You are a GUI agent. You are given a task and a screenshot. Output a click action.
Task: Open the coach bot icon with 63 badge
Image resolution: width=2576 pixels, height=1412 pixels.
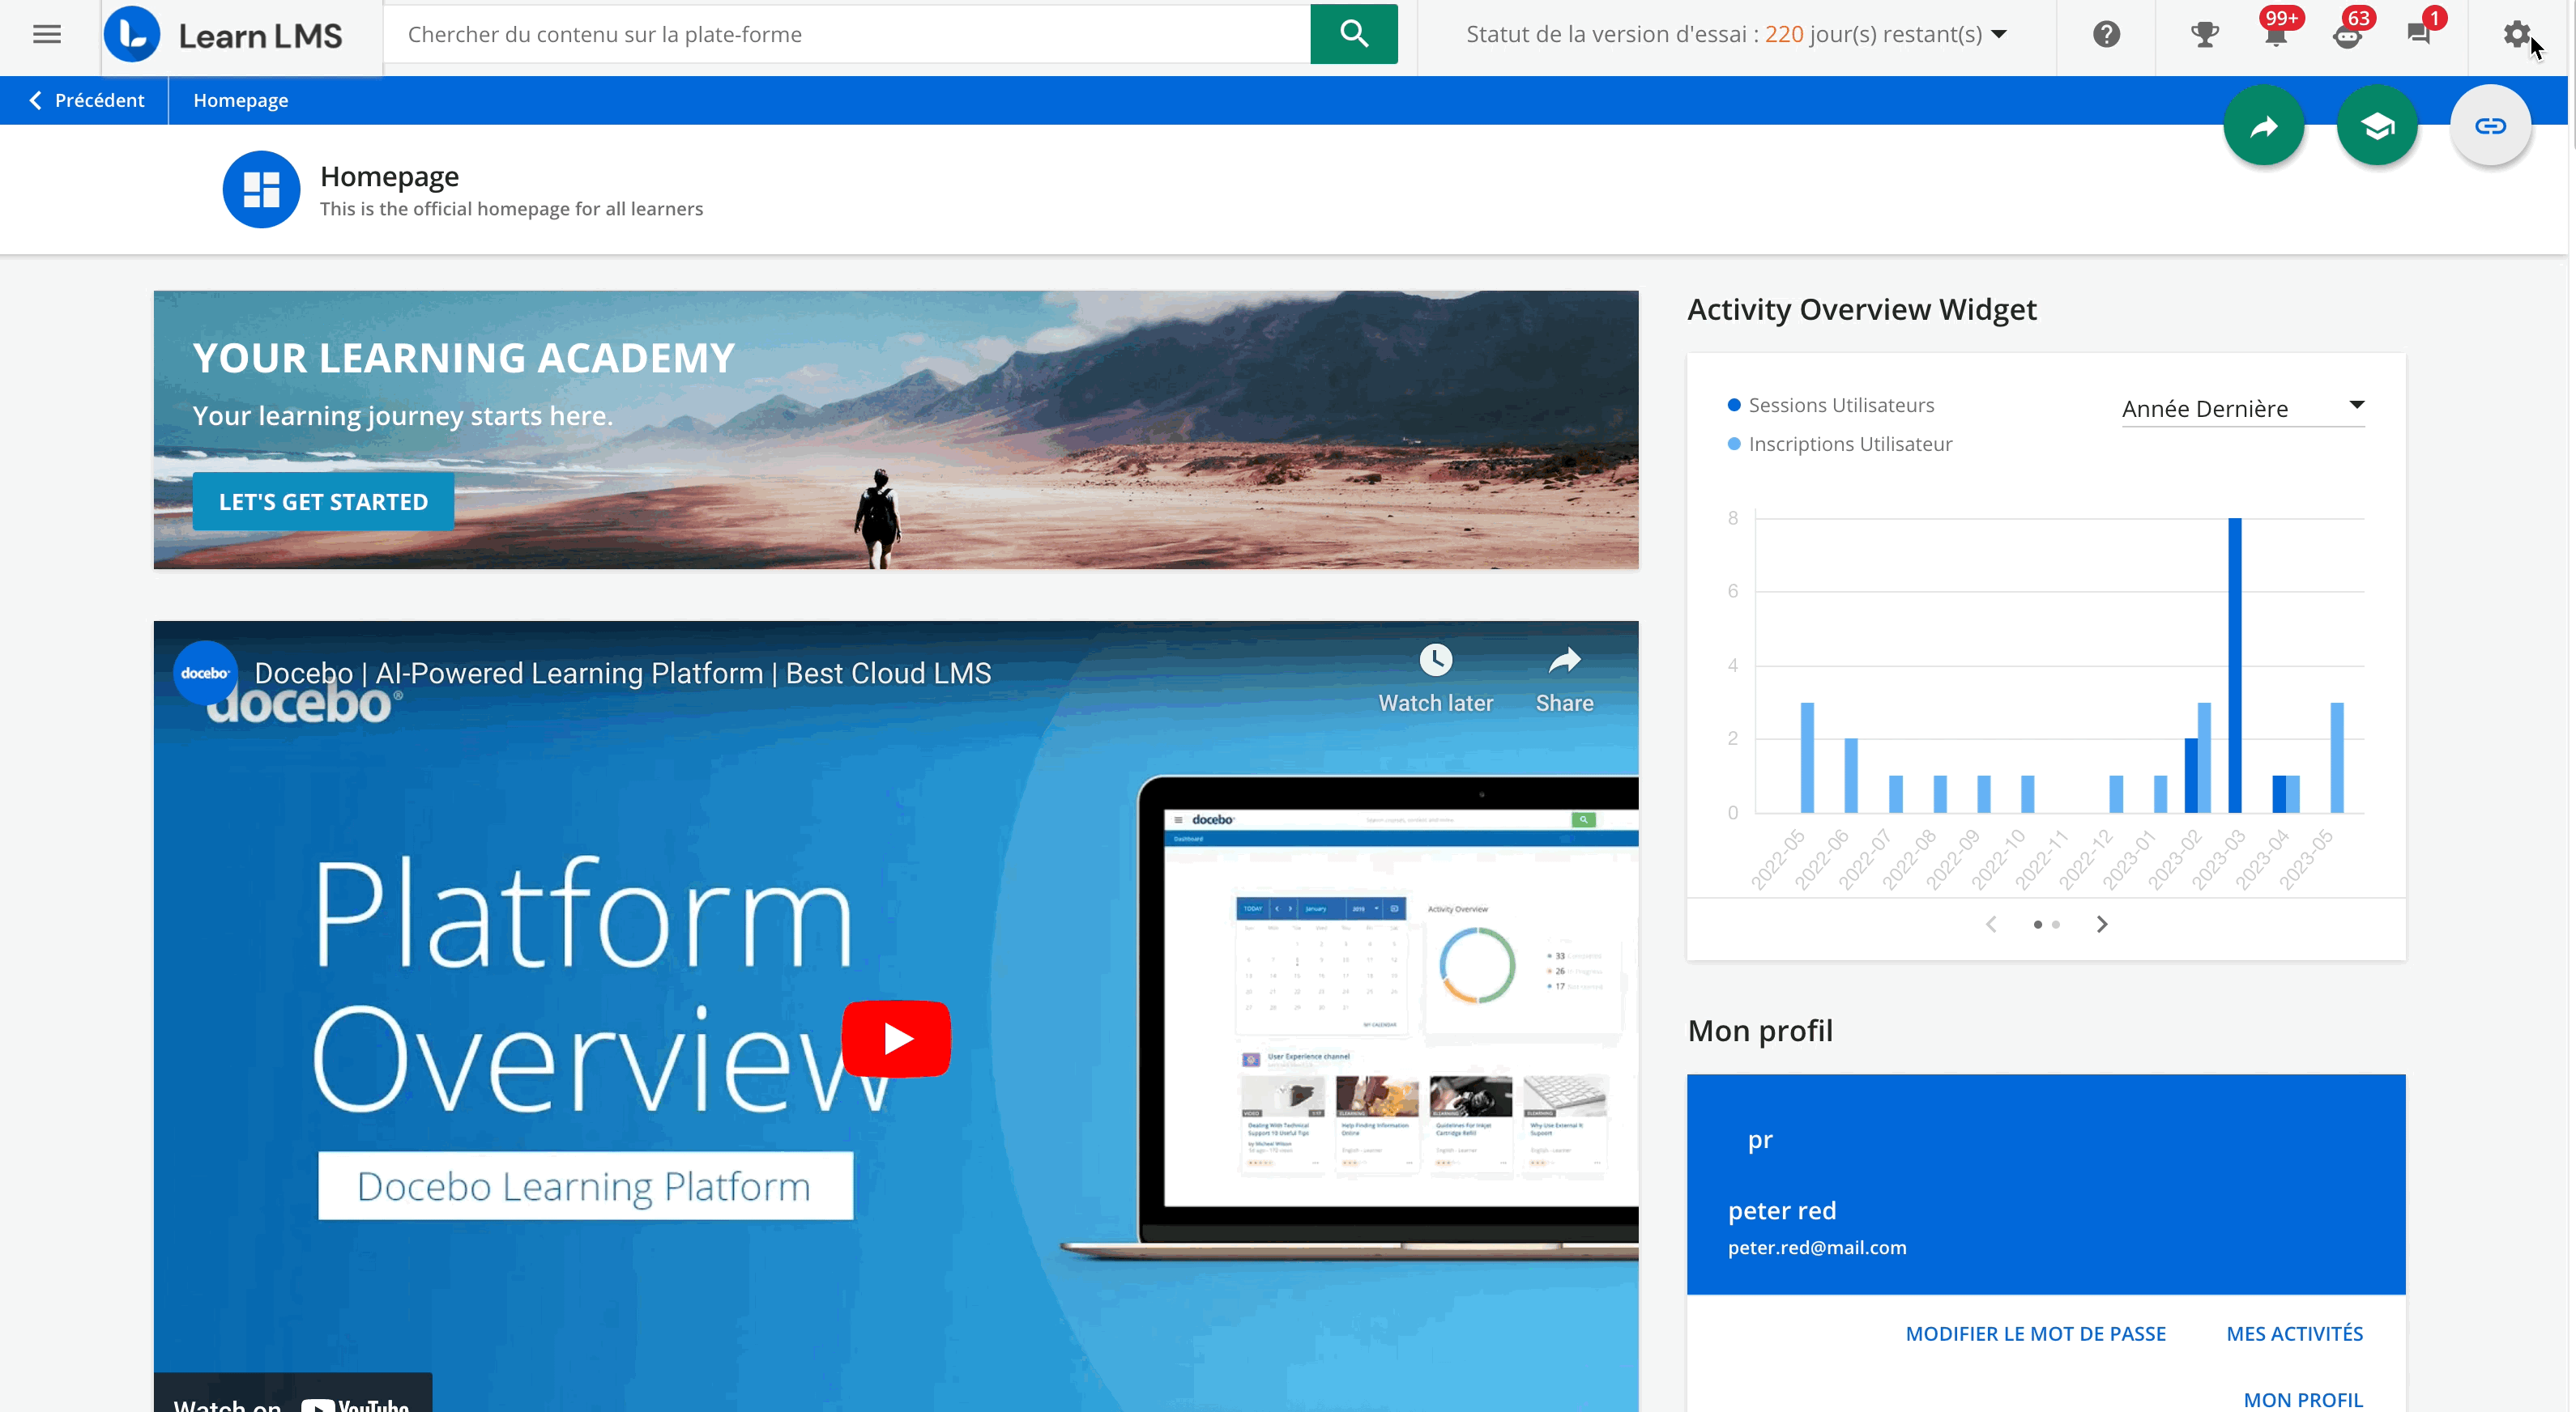2347,35
